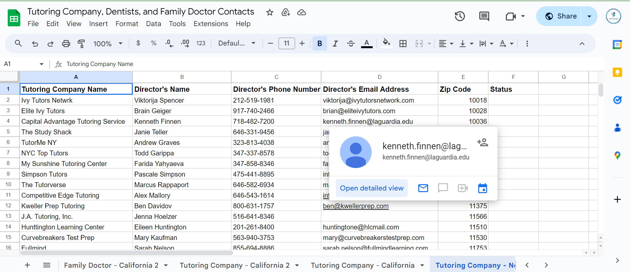The image size is (630, 272).
Task: Open the comments panel icon
Action: point(484,16)
